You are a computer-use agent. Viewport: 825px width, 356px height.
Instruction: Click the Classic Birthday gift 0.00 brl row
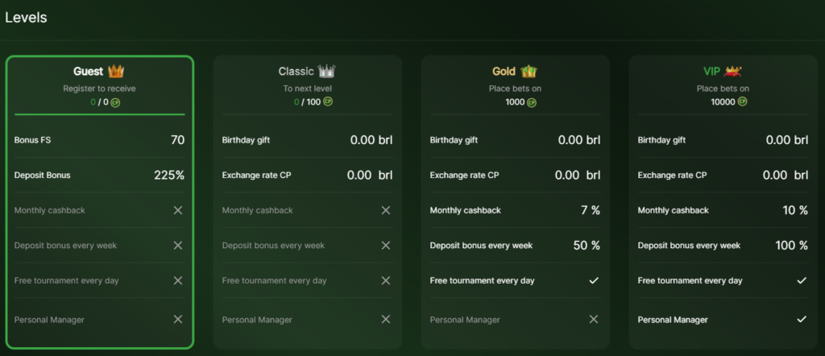[307, 140]
